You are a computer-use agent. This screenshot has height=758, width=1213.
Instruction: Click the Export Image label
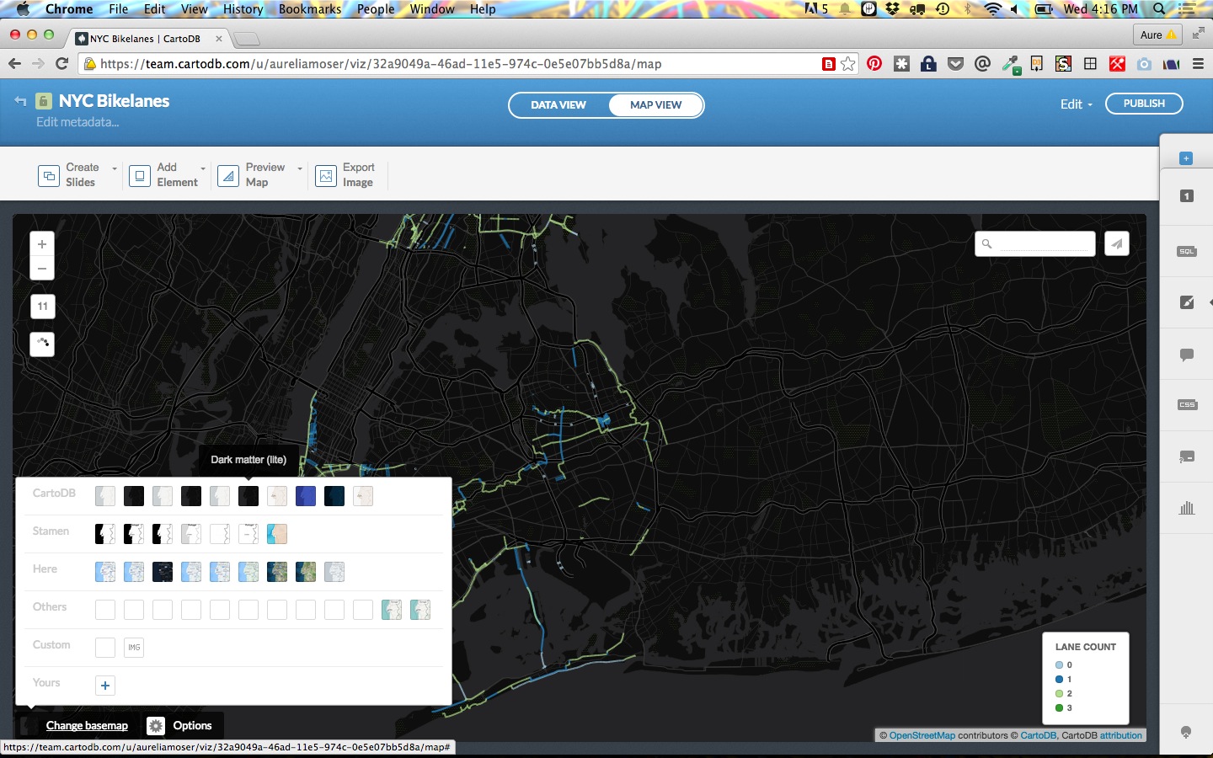coord(358,175)
